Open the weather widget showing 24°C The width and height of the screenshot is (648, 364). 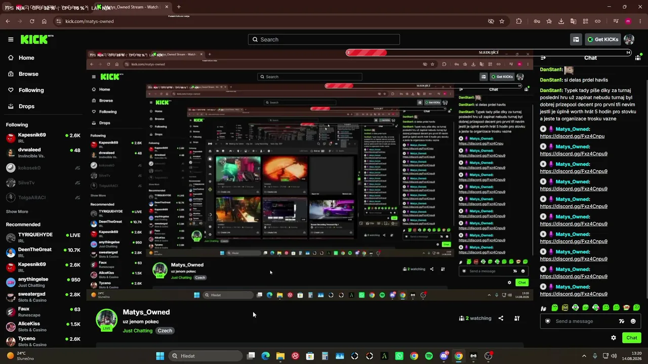(20, 356)
